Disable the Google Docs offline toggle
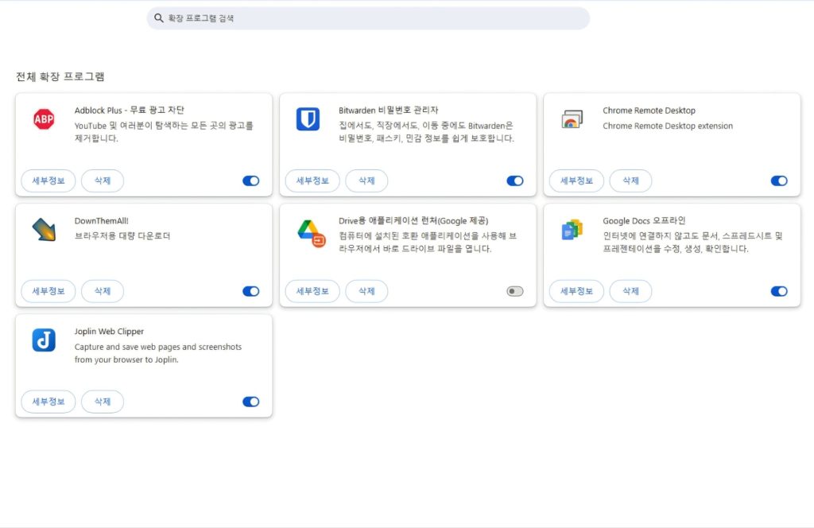The height and width of the screenshot is (528, 814). coord(779,291)
